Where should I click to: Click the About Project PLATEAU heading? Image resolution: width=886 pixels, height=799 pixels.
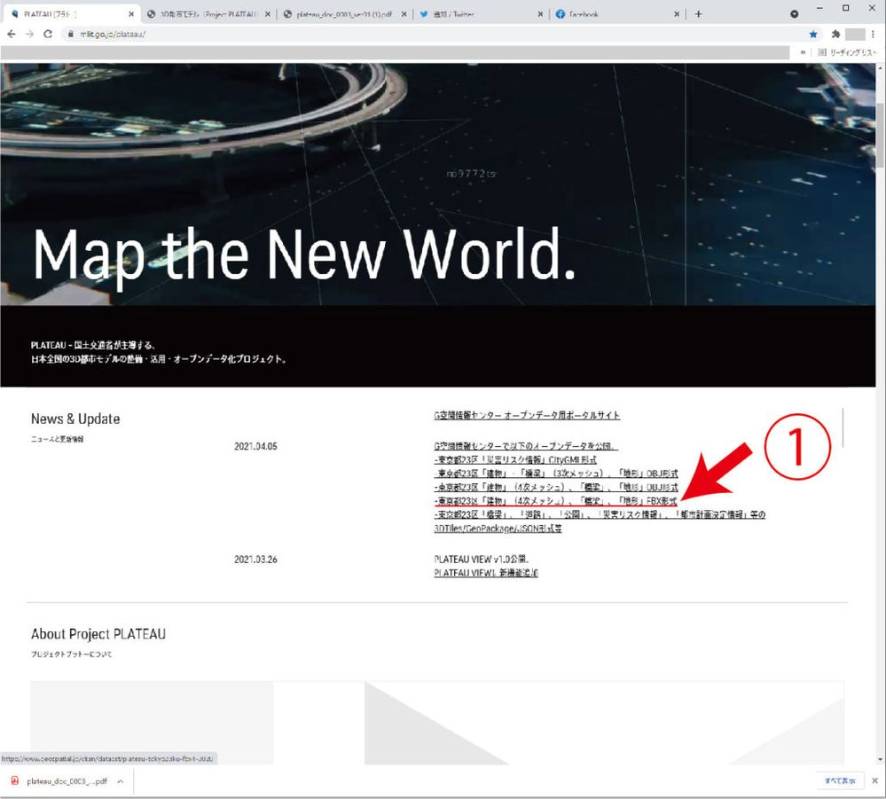(x=98, y=634)
